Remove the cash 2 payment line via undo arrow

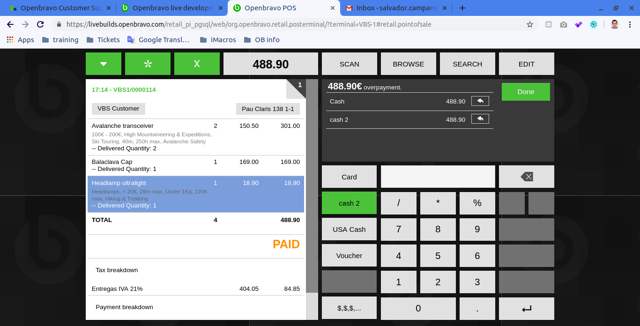[x=480, y=119]
